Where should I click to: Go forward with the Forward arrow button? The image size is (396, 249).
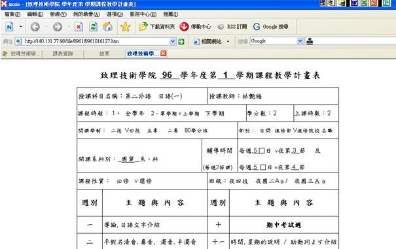coord(58,27)
